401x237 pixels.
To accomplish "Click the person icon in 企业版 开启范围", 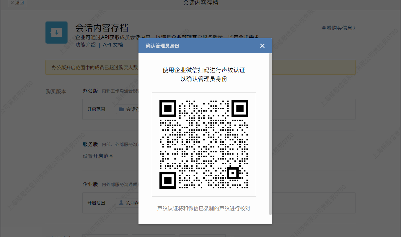I will pyautogui.click(x=121, y=203).
